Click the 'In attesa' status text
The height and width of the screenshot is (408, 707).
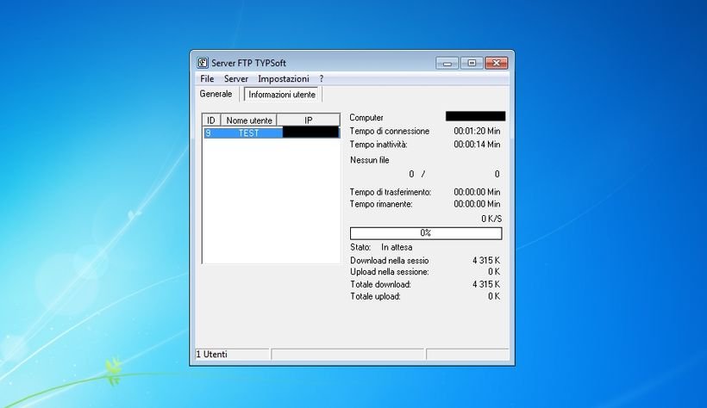(x=397, y=247)
